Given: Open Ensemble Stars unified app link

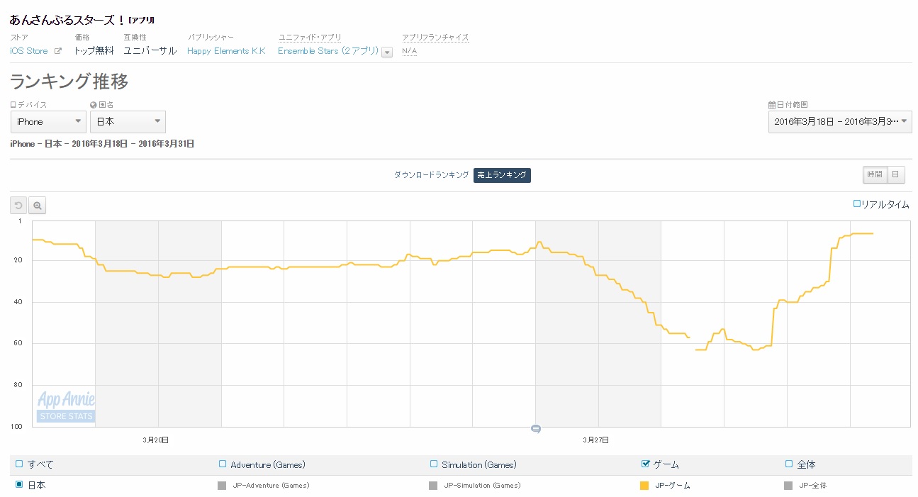Looking at the screenshot, I should pyautogui.click(x=328, y=51).
